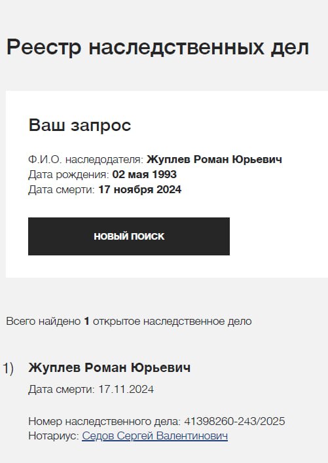Open notary link Седов Сергей Валентинович
The height and width of the screenshot is (463, 328).
point(155,436)
